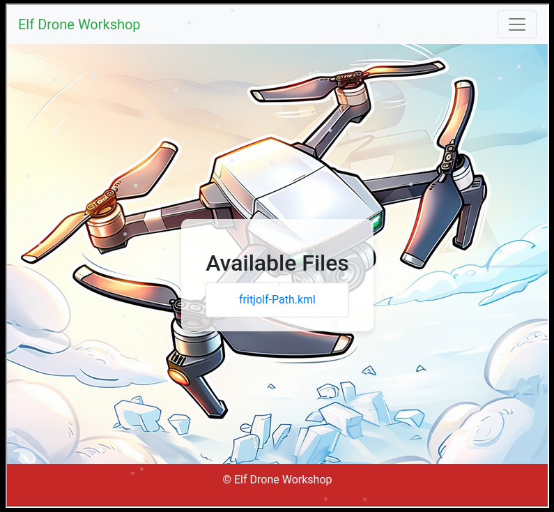Viewport: 554px width, 512px height.
Task: Click the Available Files heading
Action: tap(277, 263)
